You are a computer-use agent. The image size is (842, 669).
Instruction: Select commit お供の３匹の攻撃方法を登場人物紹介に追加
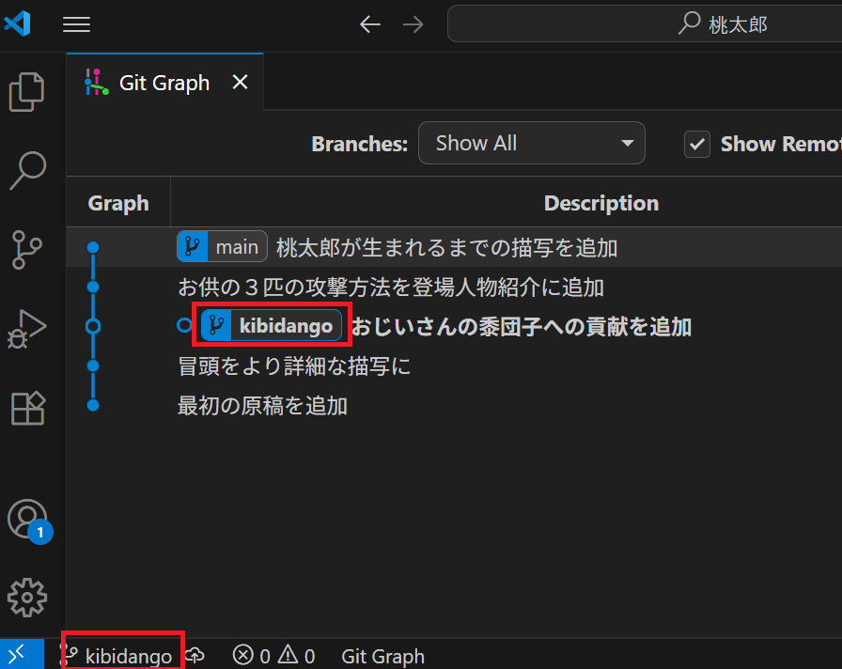[x=390, y=288]
